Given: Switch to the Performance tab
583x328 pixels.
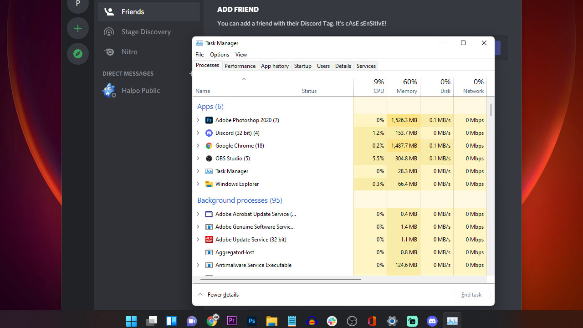Looking at the screenshot, I should [240, 66].
